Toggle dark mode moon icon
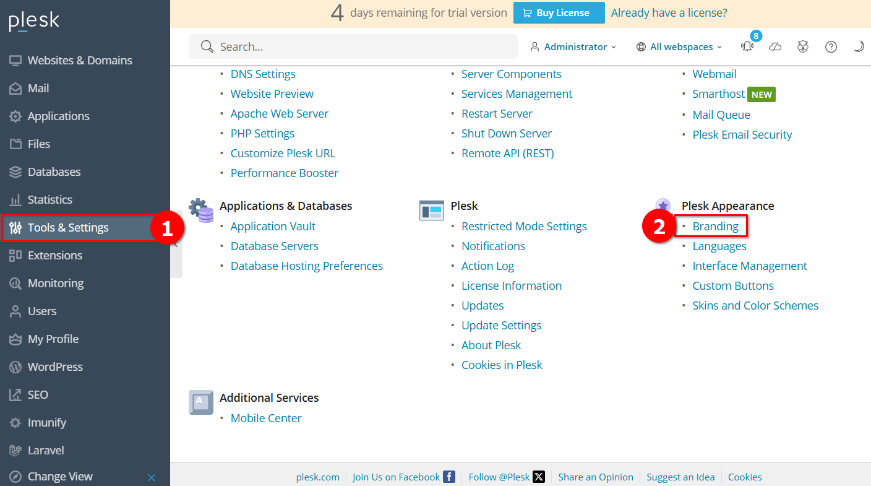Screen dimensions: 871x486 859,46
